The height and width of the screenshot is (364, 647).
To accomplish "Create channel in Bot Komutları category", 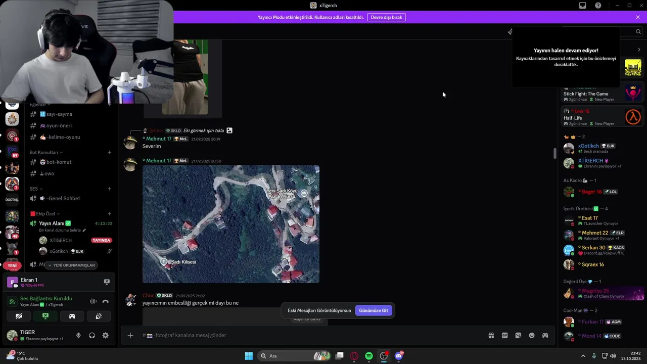I will [x=109, y=152].
